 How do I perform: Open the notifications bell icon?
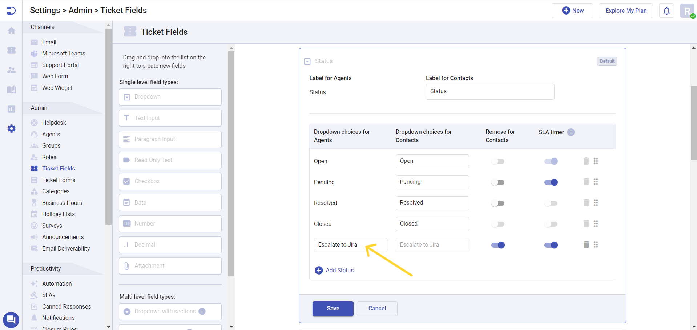coord(666,11)
